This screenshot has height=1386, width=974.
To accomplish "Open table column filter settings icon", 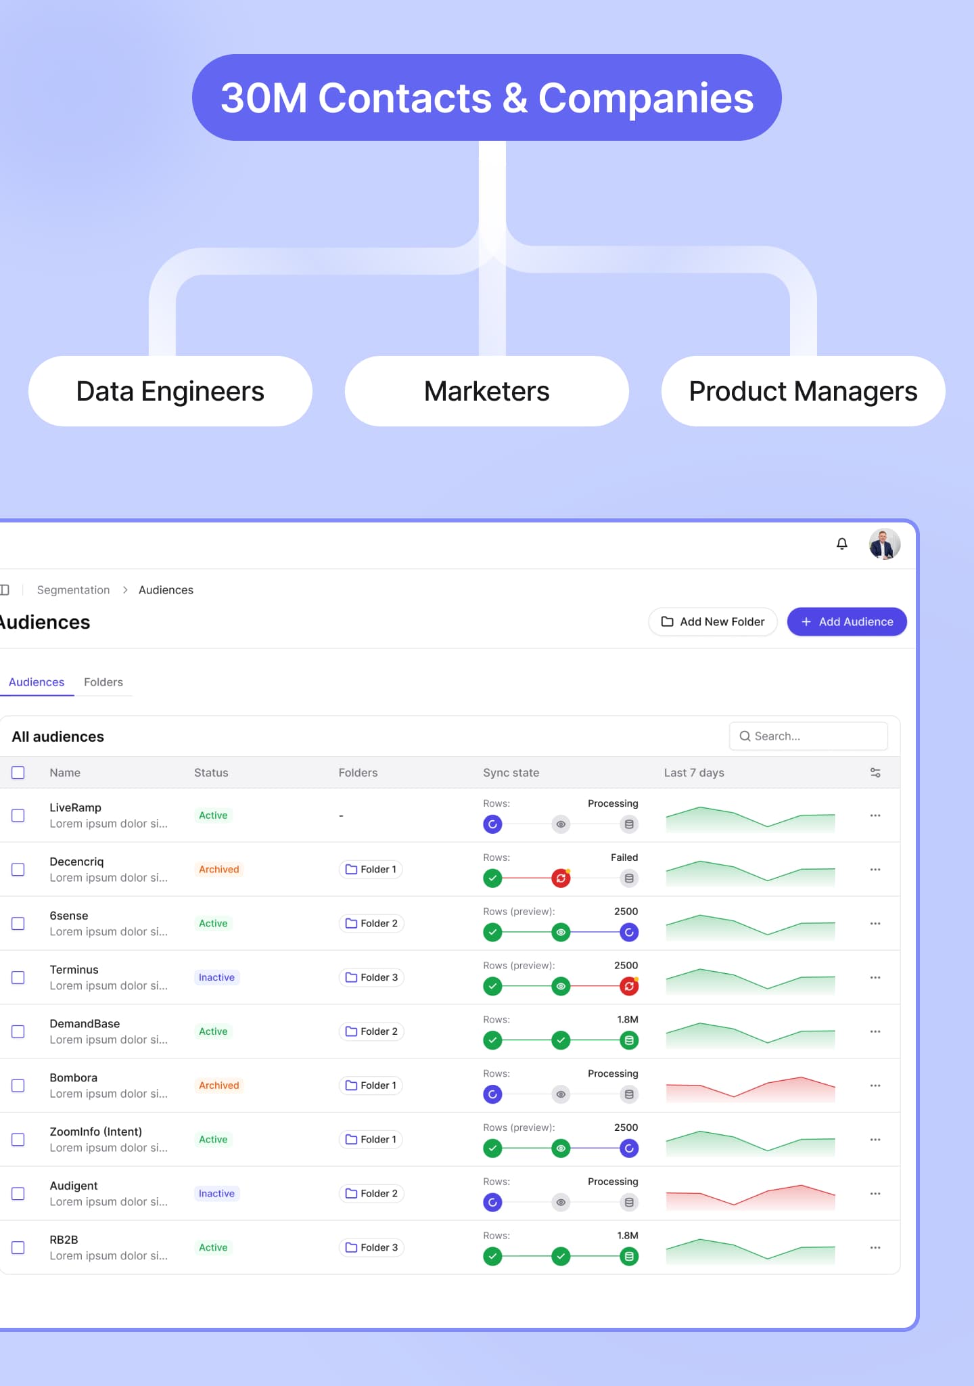I will pyautogui.click(x=875, y=772).
